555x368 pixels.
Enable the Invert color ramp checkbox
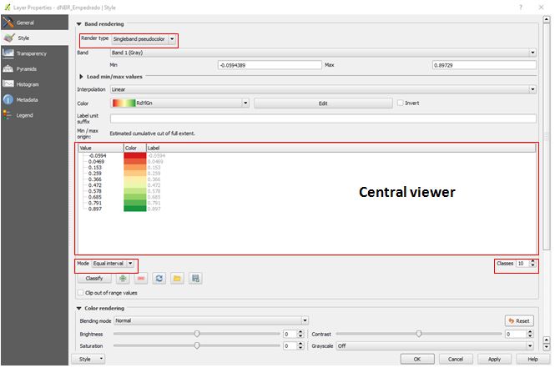point(401,103)
